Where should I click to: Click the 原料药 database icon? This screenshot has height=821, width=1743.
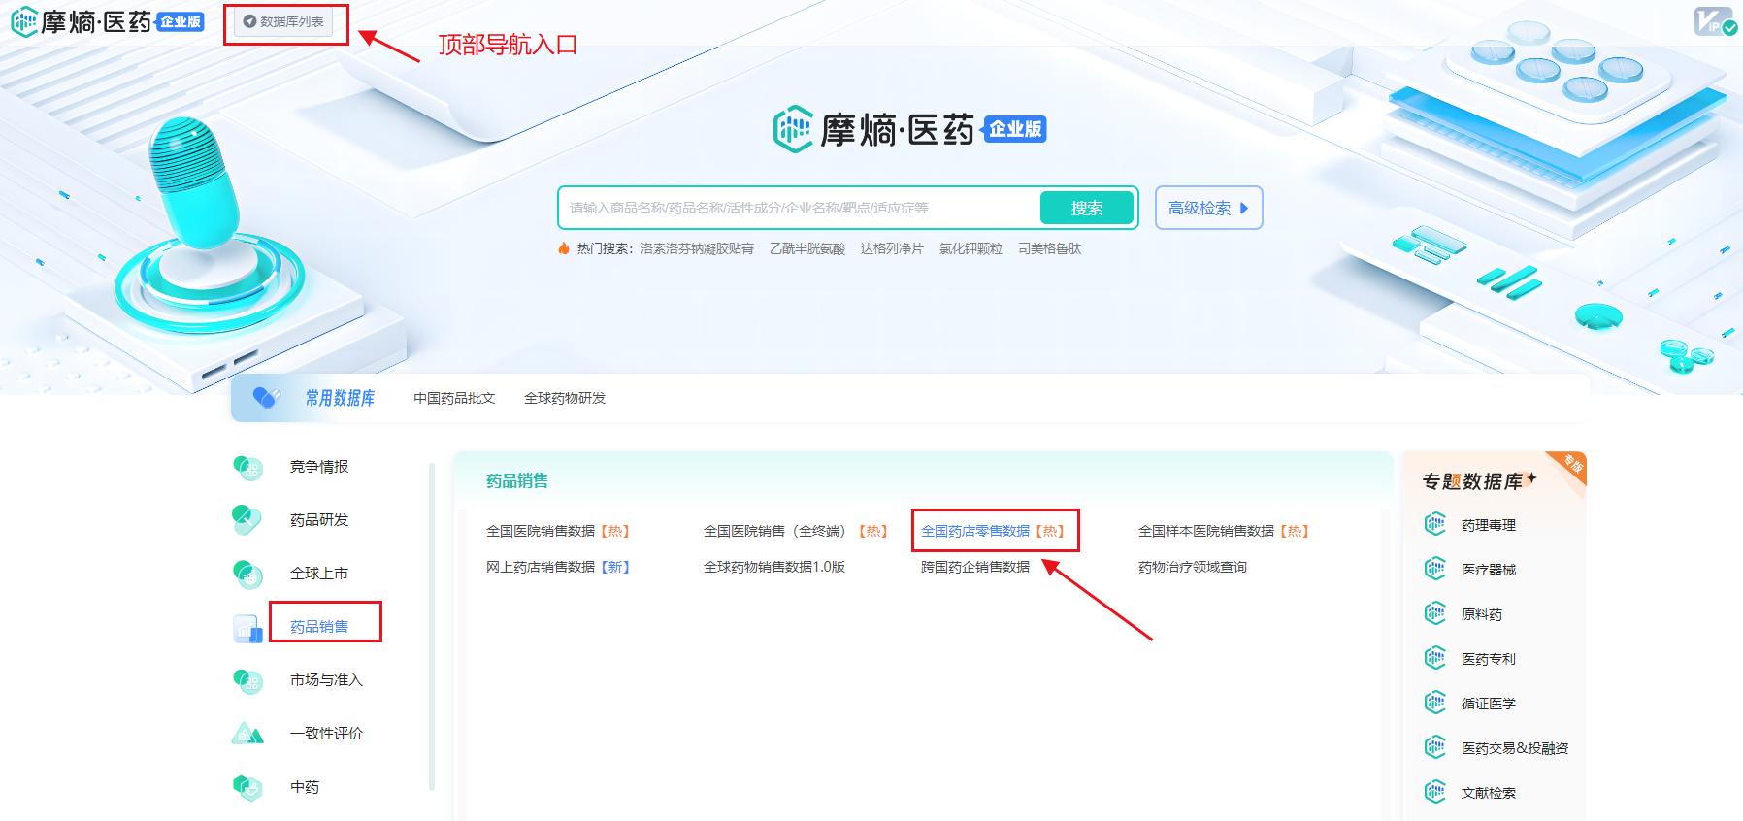(x=1434, y=613)
